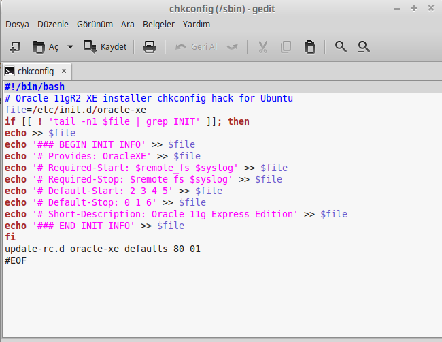Close the gedit window
The width and height of the screenshot is (442, 342).
pos(431,8)
